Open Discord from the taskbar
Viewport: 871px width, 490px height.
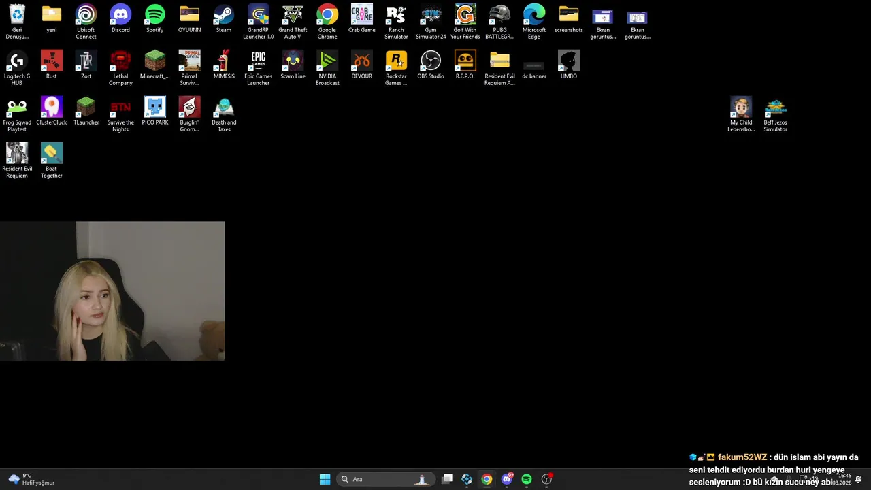[506, 479]
